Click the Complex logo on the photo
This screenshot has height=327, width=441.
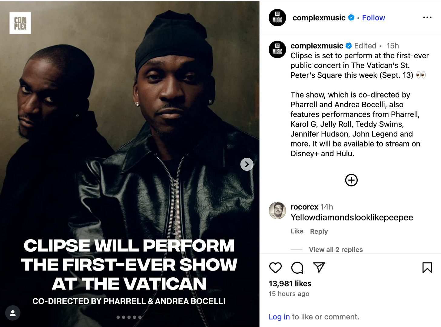click(20, 23)
